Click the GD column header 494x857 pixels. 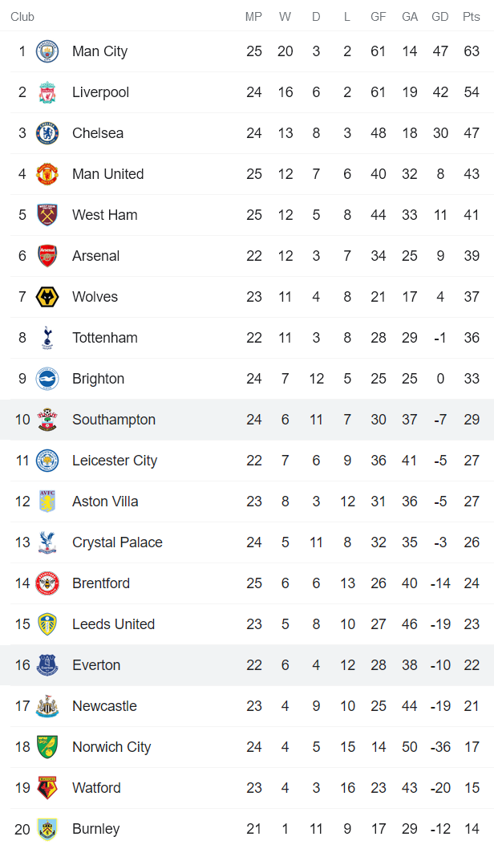pyautogui.click(x=439, y=17)
